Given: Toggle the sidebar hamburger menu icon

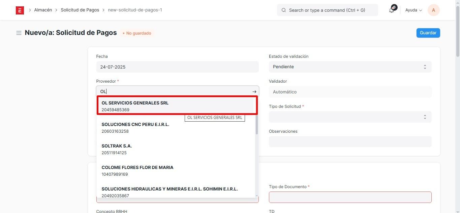Looking at the screenshot, I should [x=19, y=33].
